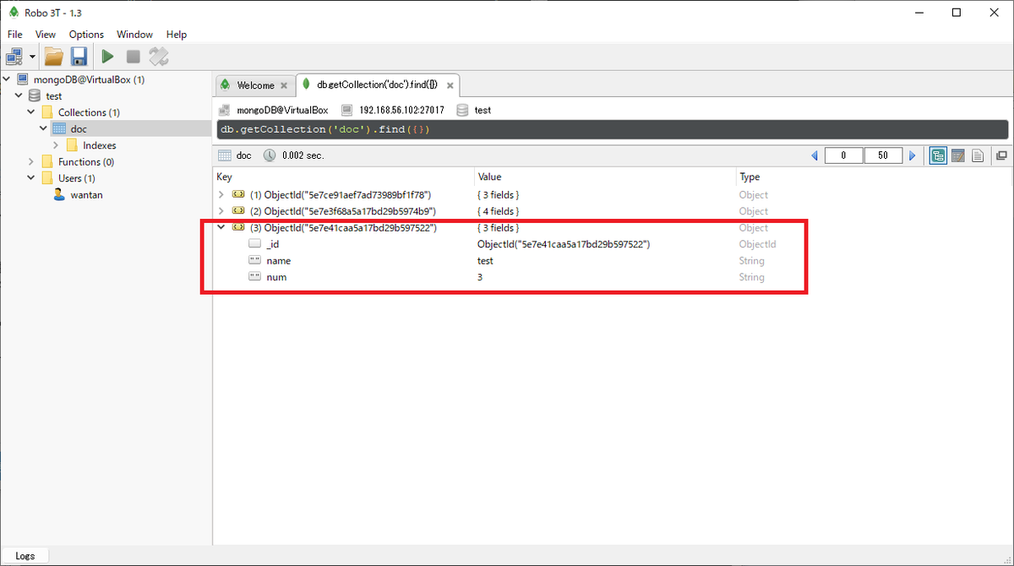Image resolution: width=1014 pixels, height=566 pixels.
Task: Click the rotate orientation toolbar icon
Action: (x=159, y=57)
